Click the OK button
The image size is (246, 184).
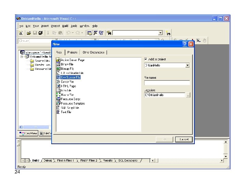tap(164, 139)
